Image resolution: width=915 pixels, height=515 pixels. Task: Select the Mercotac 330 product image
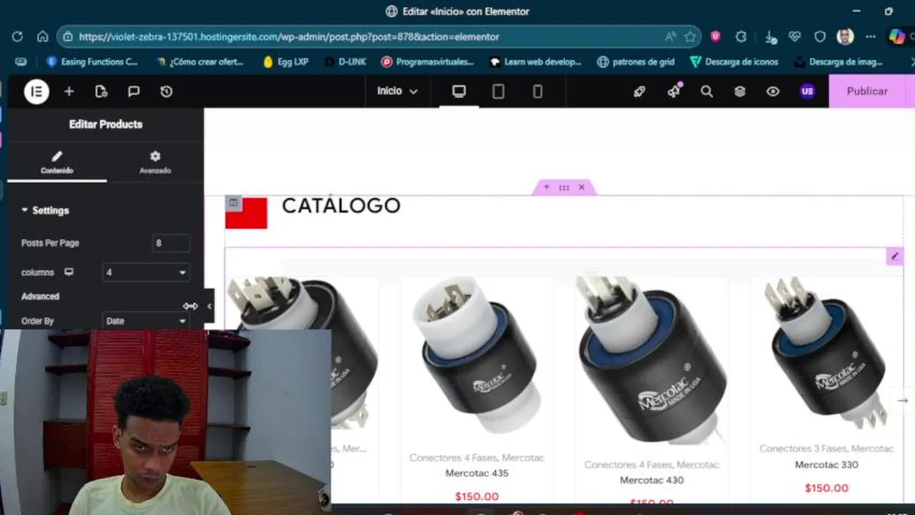coord(826,353)
